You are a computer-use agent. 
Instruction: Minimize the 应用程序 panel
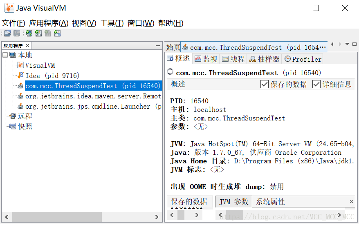coord(158,46)
